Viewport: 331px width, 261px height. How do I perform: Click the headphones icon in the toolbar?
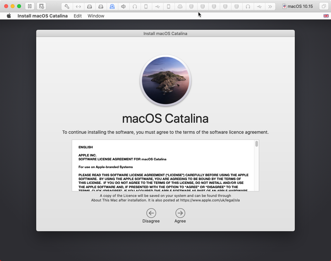(x=135, y=6)
